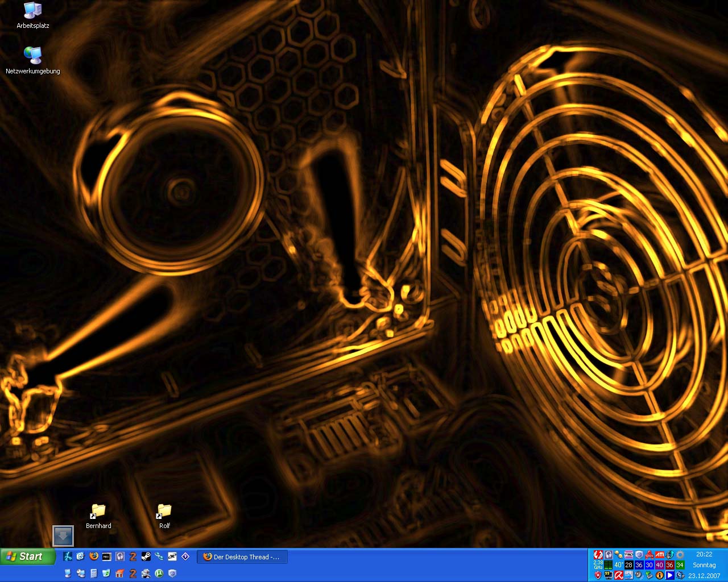
Task: Click the headphones quick launch icon
Action: 120,556
